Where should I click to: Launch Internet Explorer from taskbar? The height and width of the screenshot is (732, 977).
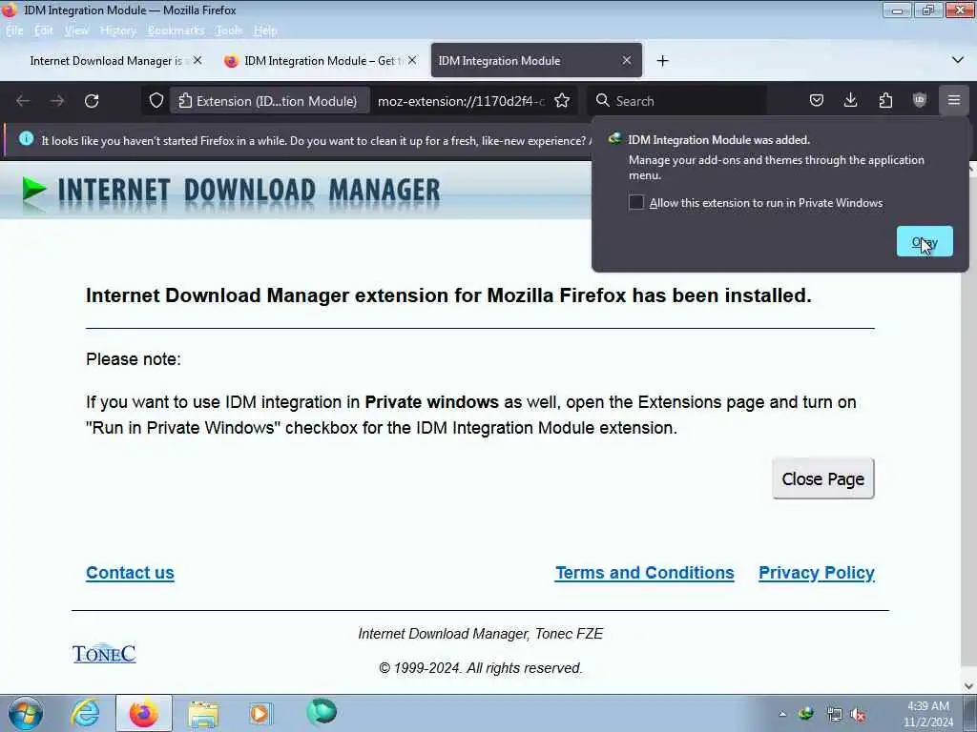pyautogui.click(x=85, y=713)
